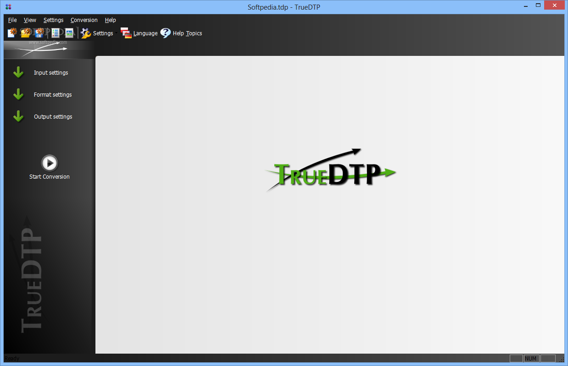Click the Start Conversion play button
Screen dimensions: 568x366
click(x=50, y=163)
